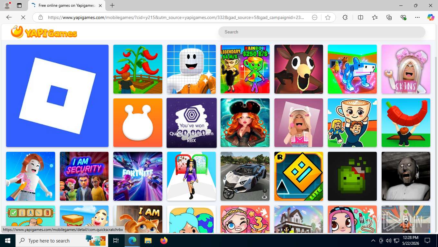
Task: Open the green checkmark tools game tile
Action: 31,216
